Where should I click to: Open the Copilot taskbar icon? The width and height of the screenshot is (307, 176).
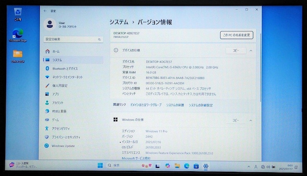pos(167,166)
